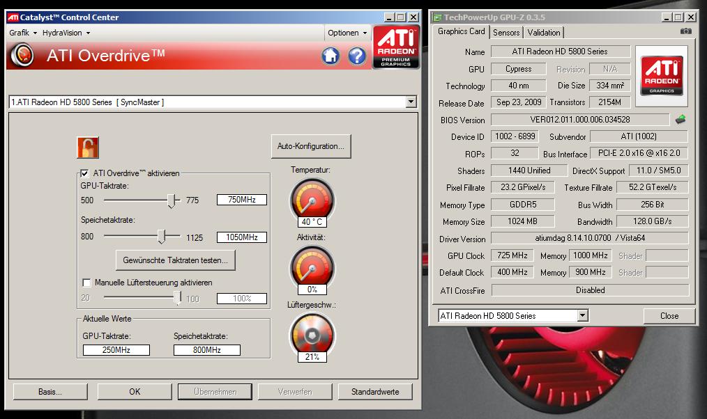Click the 0% Aktivität readout

click(x=312, y=290)
